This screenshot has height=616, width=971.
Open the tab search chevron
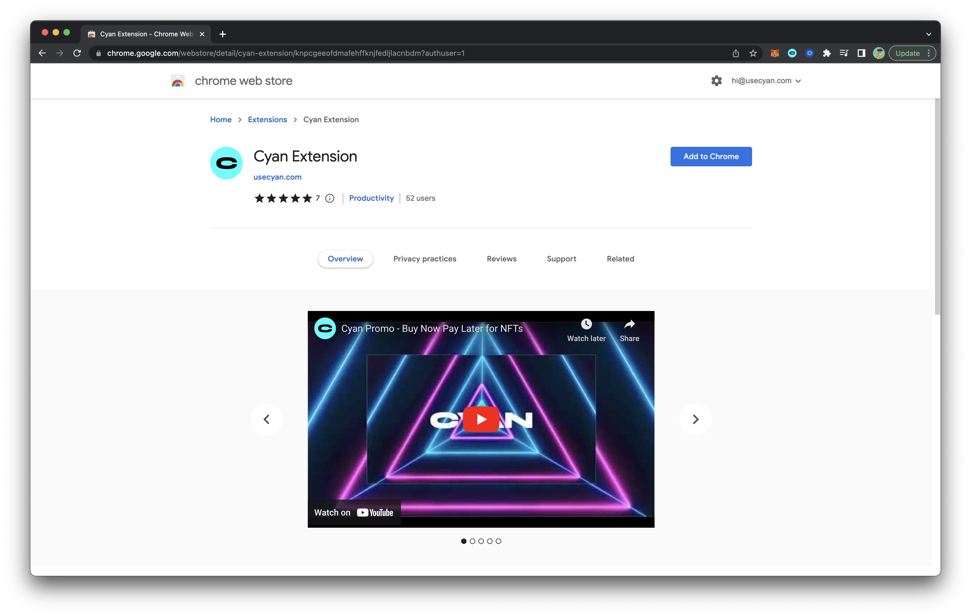(928, 34)
